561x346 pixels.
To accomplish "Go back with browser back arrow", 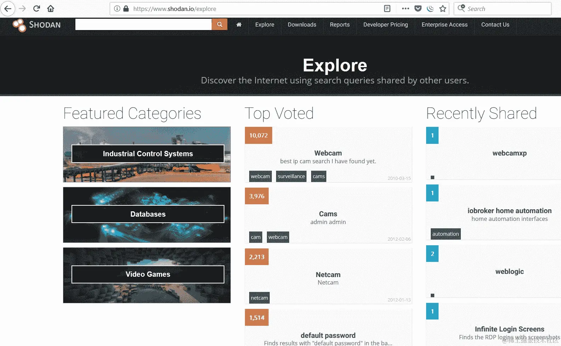I will tap(8, 8).
